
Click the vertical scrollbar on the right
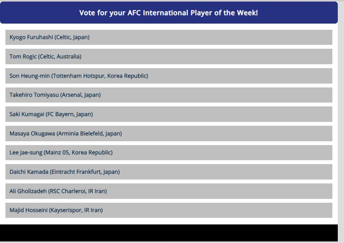tap(341, 116)
